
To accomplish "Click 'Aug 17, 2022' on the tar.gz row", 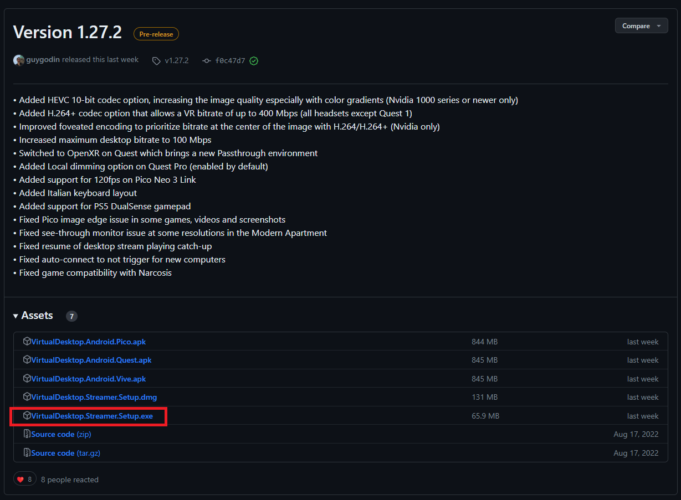I will click(636, 453).
